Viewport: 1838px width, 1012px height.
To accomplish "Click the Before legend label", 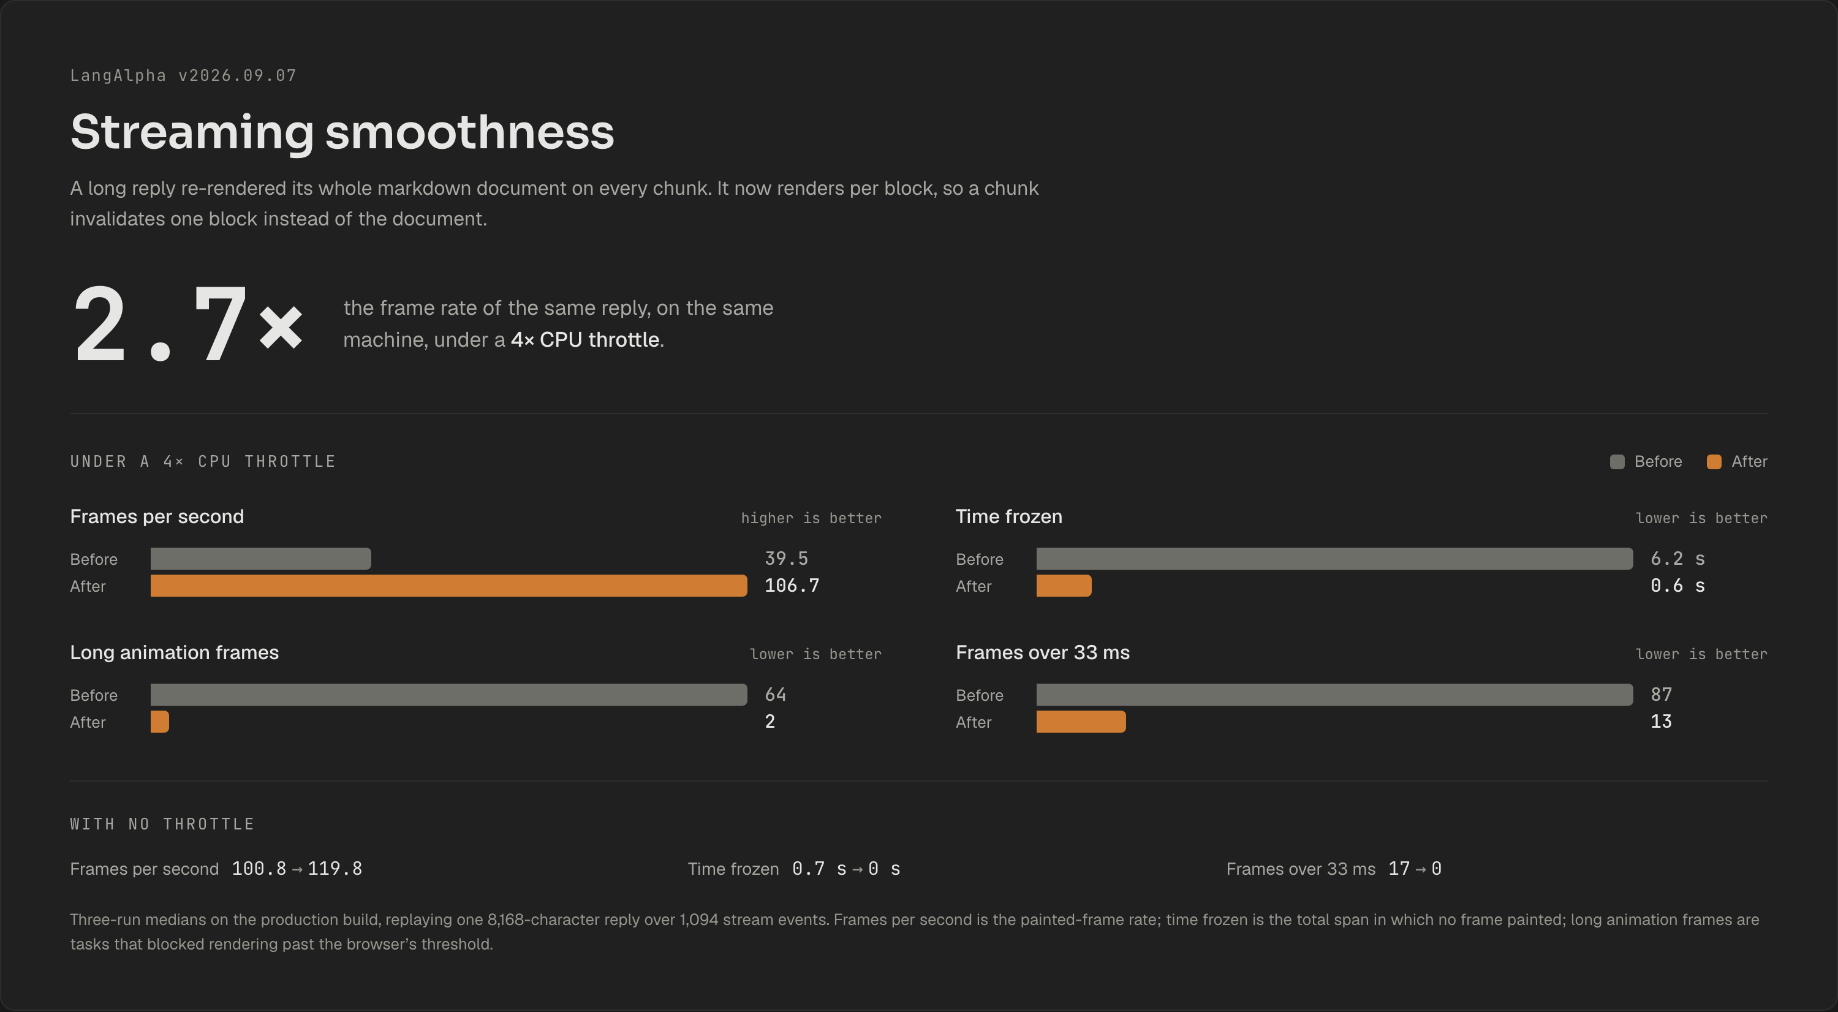I will coord(1658,461).
